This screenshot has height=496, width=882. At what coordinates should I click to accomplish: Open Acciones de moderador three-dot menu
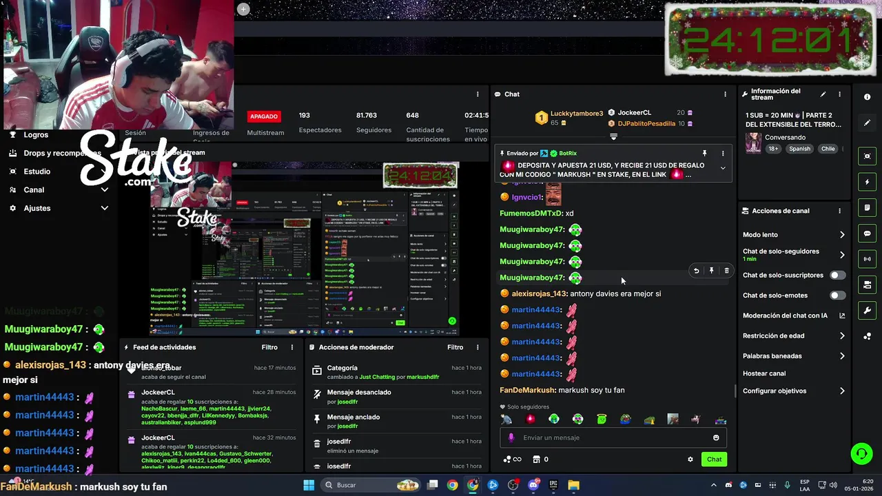tap(478, 347)
